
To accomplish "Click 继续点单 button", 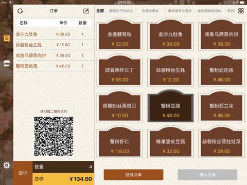I will pos(133,175).
